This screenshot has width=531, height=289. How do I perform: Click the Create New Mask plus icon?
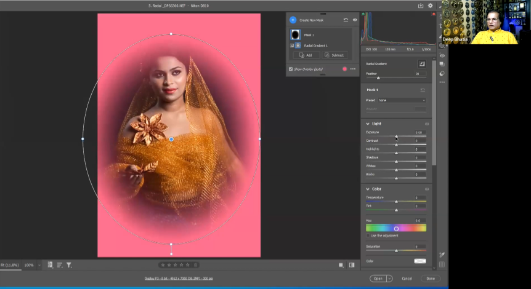[x=293, y=20]
